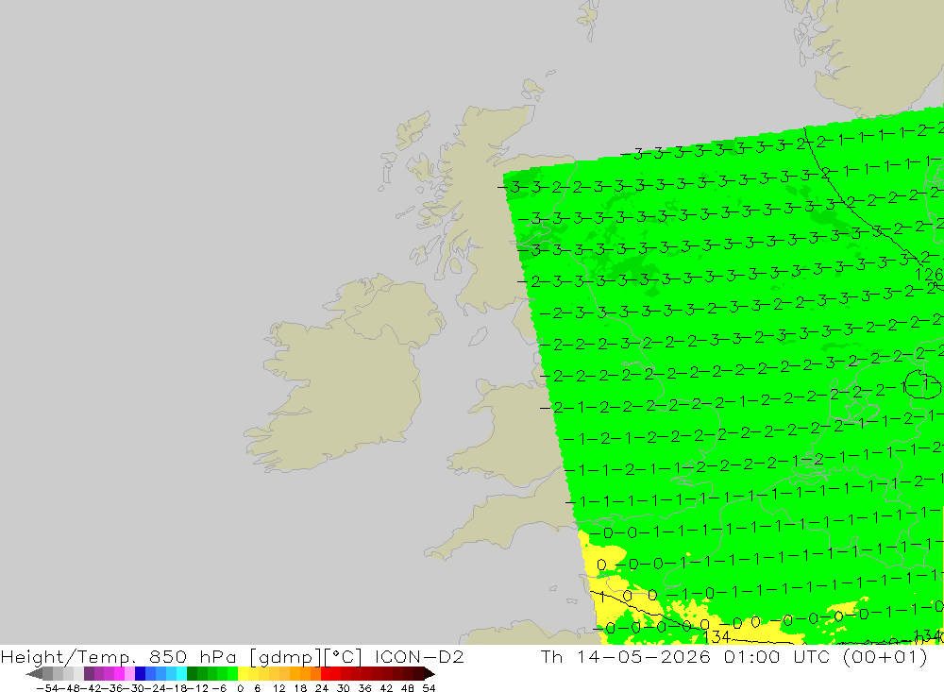Select the dark purple legend swatch above -42
This screenshot has height=692, width=944.
89,673
